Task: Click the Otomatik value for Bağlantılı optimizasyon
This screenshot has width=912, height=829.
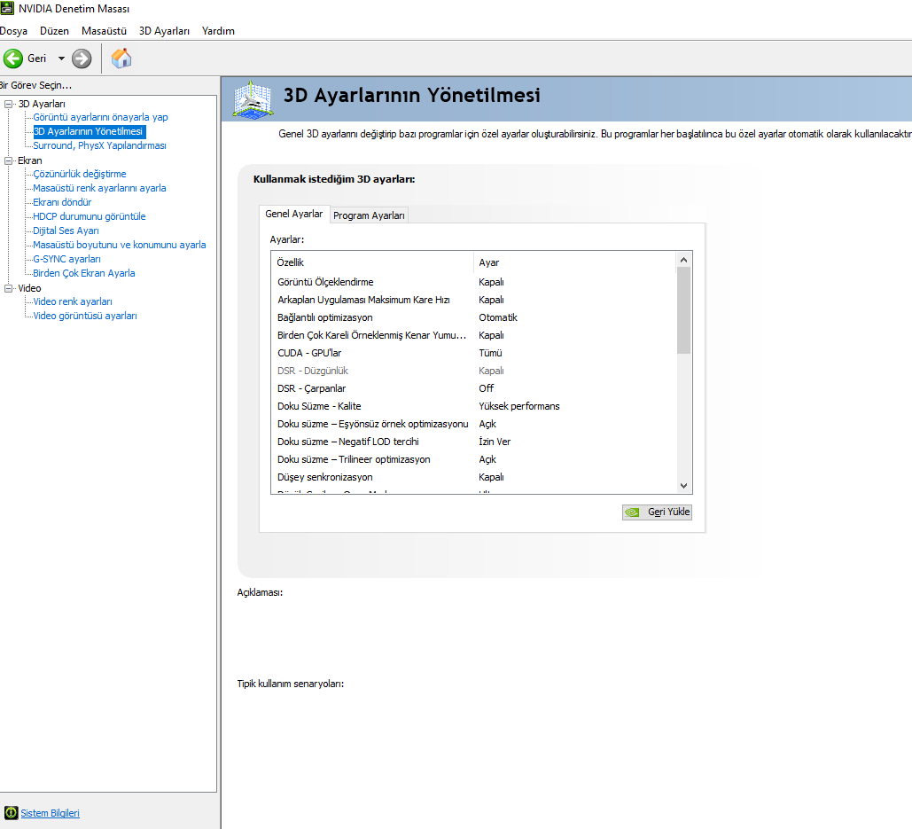Action: pyautogui.click(x=498, y=317)
